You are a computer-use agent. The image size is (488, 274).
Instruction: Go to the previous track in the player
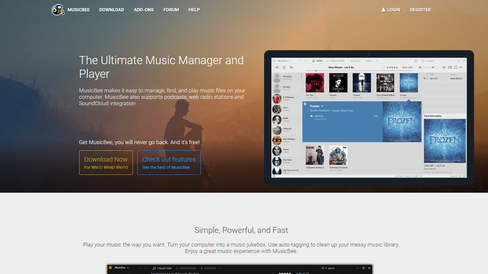(277, 67)
